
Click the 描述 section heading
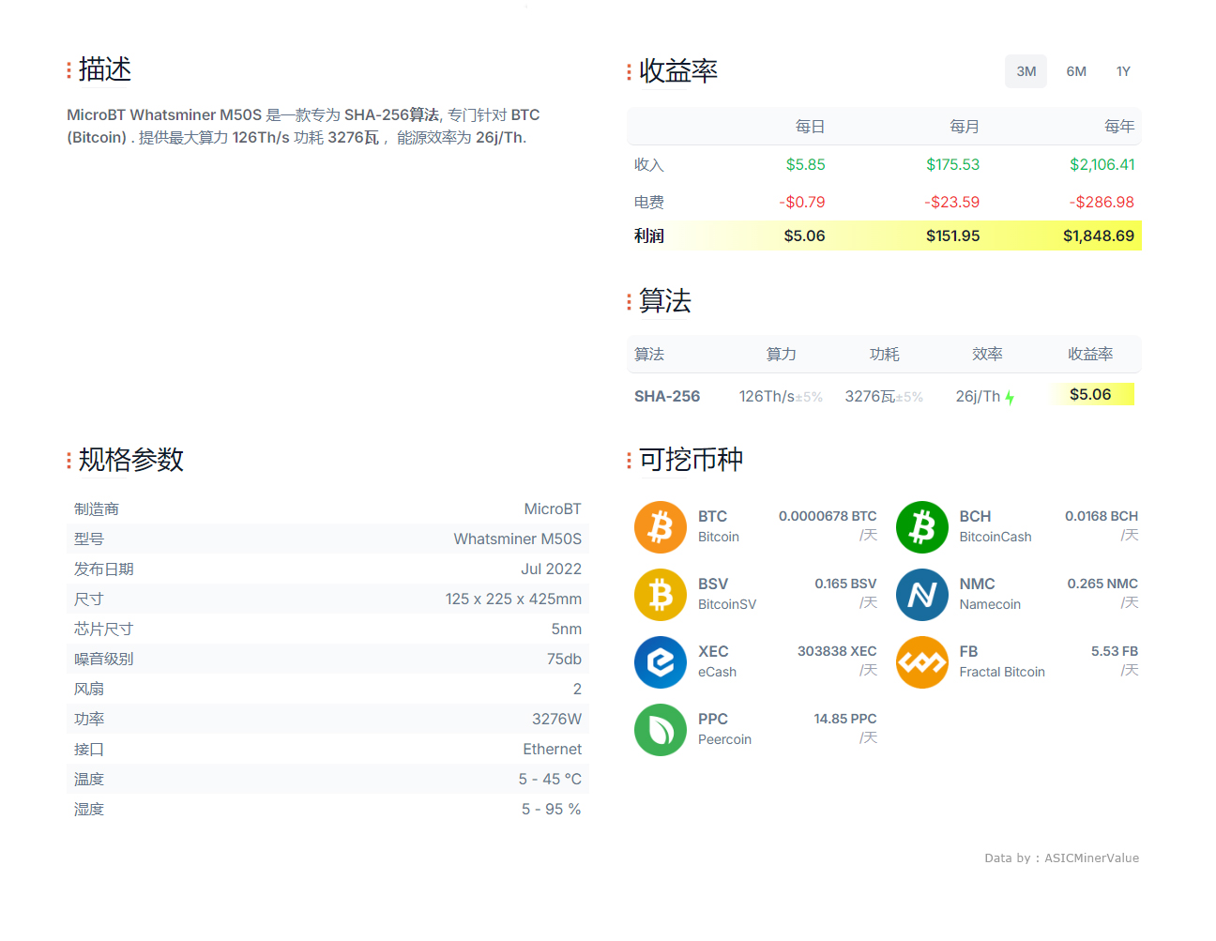(x=104, y=69)
